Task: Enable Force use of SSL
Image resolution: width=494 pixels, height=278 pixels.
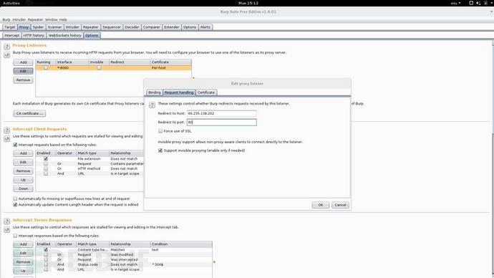Action: point(160,131)
